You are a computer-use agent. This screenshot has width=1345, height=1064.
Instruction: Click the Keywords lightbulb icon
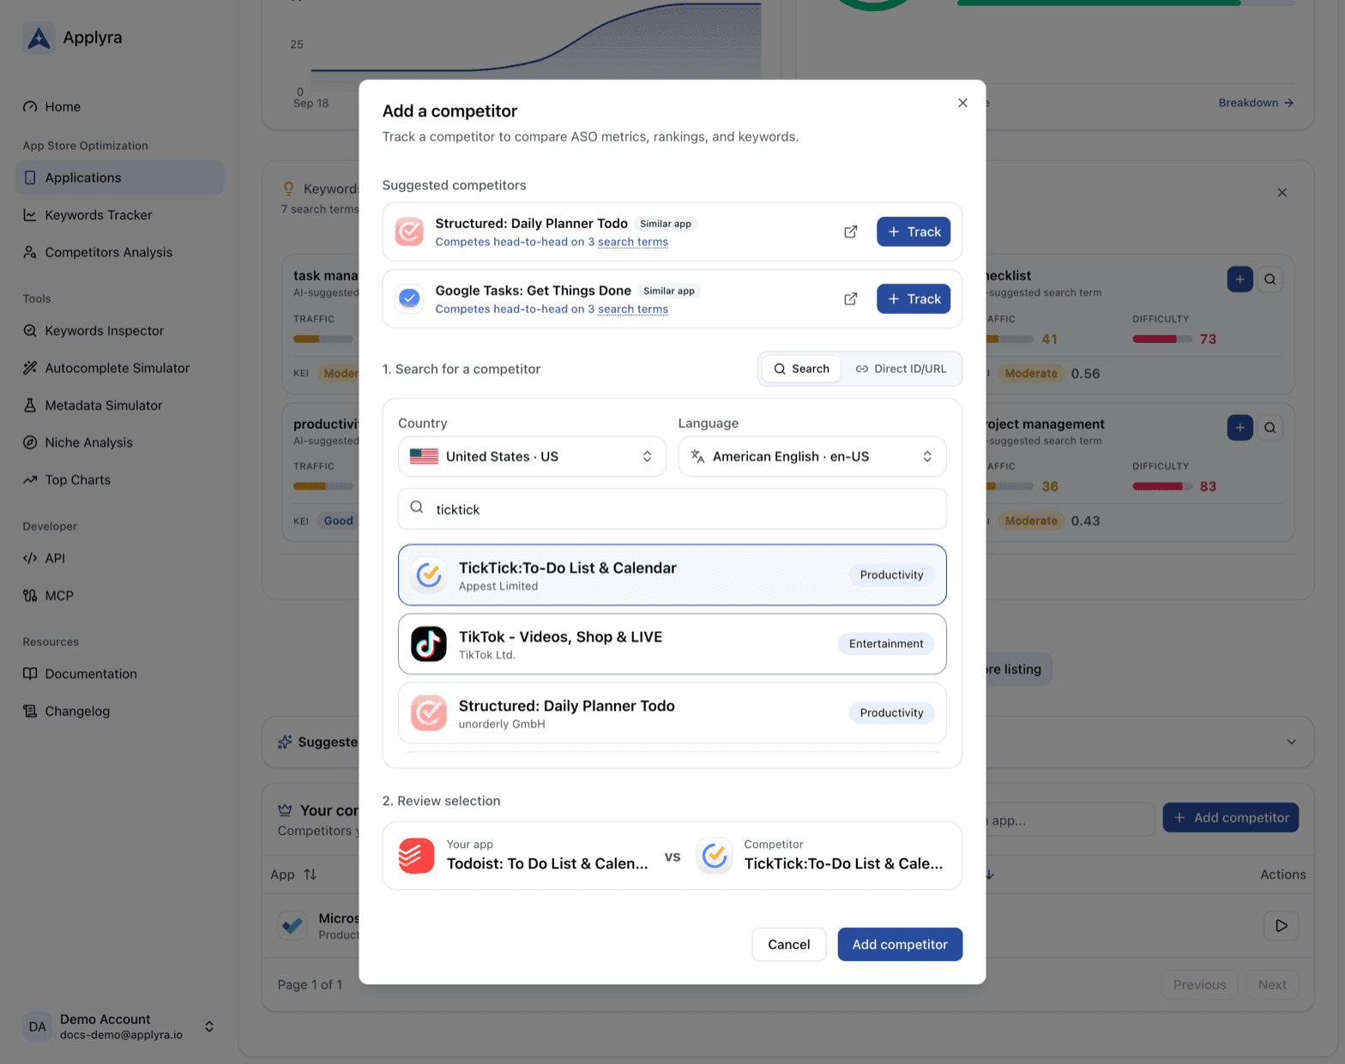(x=289, y=189)
